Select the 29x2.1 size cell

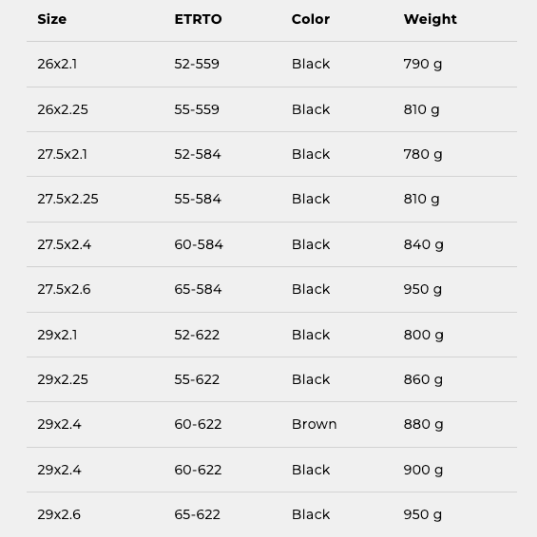[57, 335]
